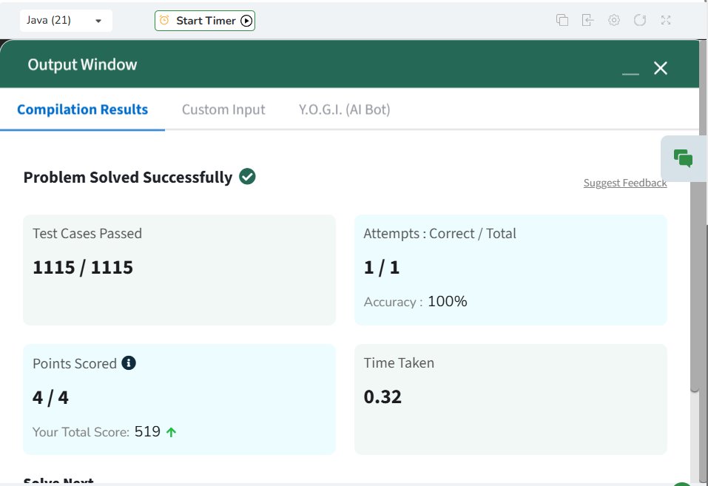Click the "Time Taken" label
Image resolution: width=708 pixels, height=486 pixels.
399,362
